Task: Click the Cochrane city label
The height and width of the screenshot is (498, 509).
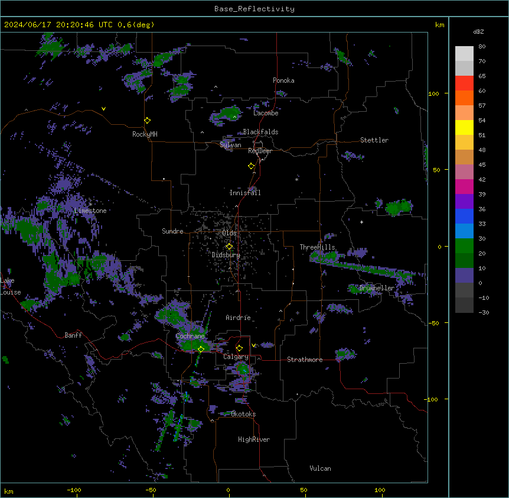Action: 190,336
